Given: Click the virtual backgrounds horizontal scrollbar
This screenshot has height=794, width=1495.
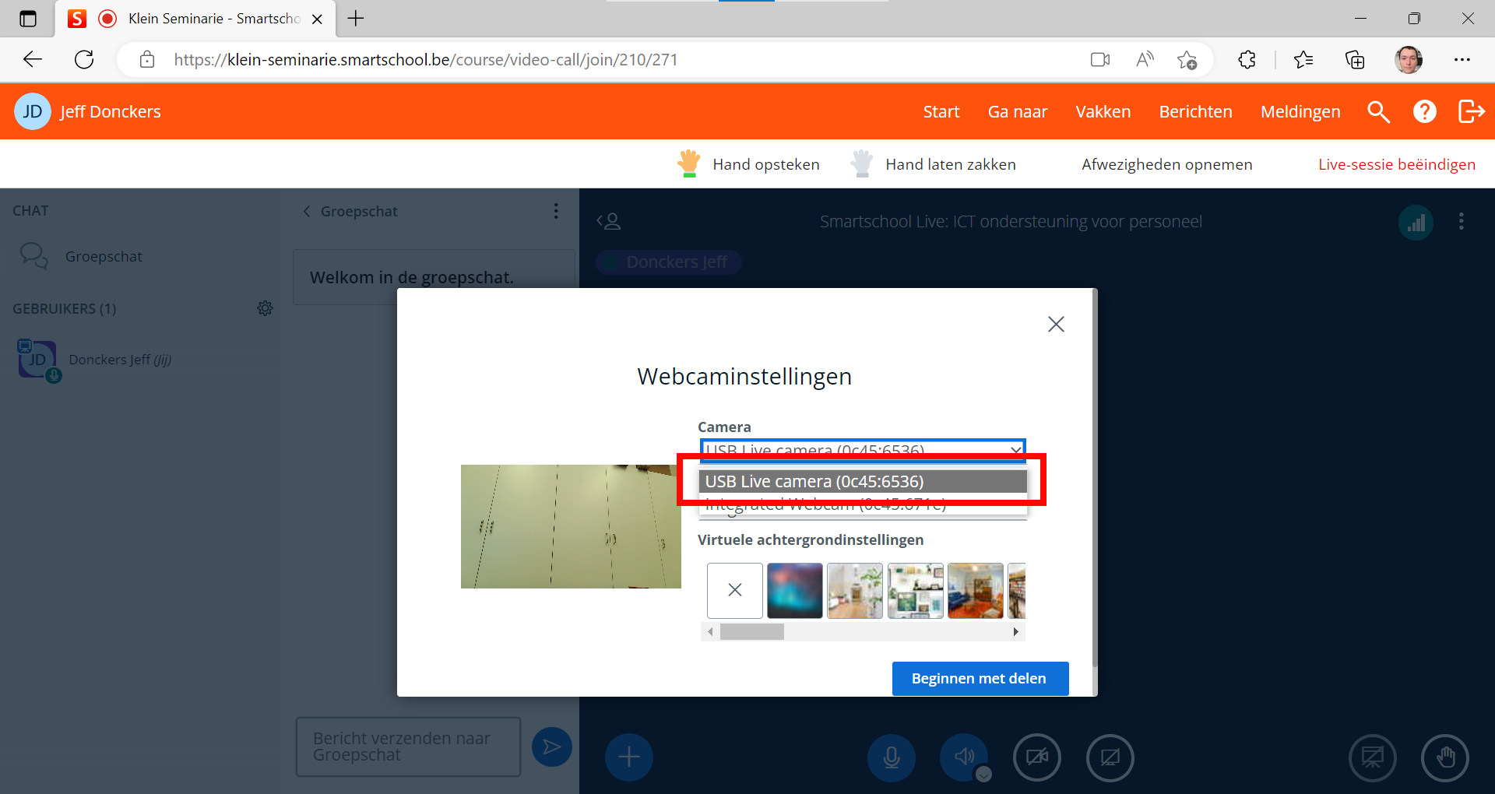Looking at the screenshot, I should pyautogui.click(x=863, y=632).
